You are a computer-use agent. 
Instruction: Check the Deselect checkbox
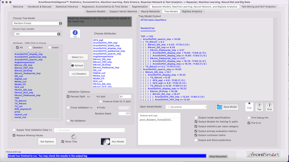click(x=30, y=47)
